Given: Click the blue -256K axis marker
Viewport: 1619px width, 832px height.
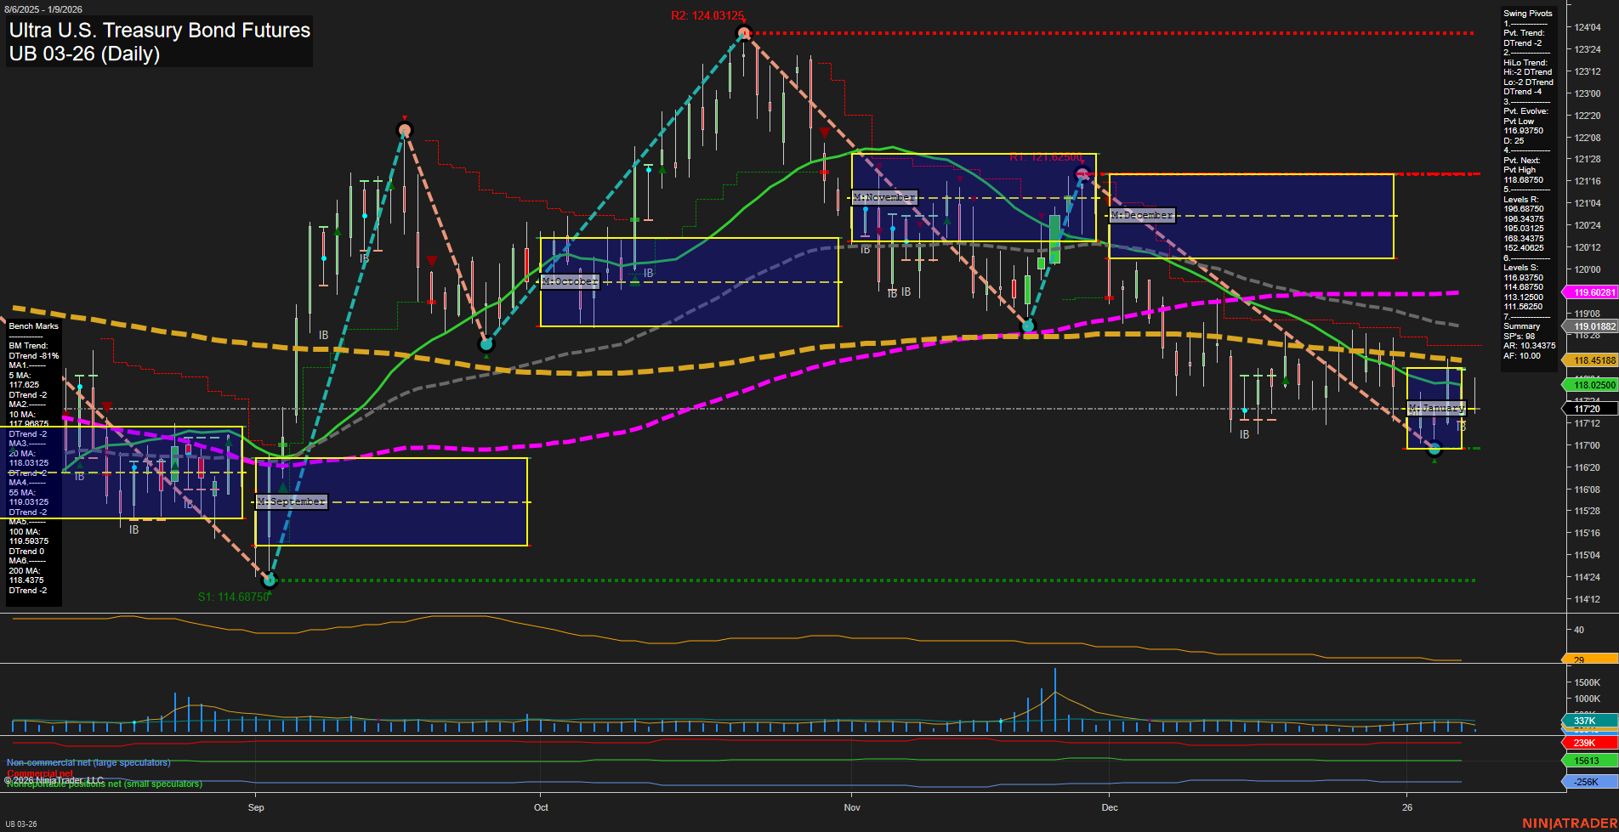Looking at the screenshot, I should click(x=1588, y=782).
